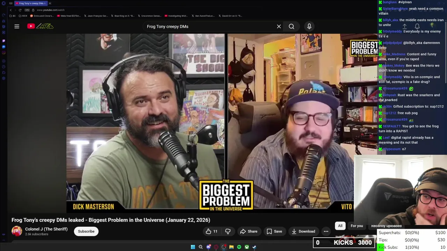Open Jean-François Gar bookmark
Viewport: 447px width, 251px height.
click(x=95, y=16)
